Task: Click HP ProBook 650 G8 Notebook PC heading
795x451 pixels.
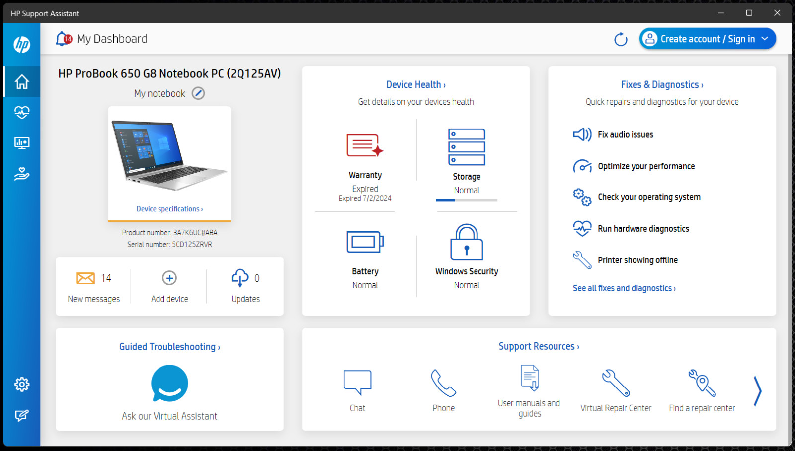Action: click(x=169, y=74)
